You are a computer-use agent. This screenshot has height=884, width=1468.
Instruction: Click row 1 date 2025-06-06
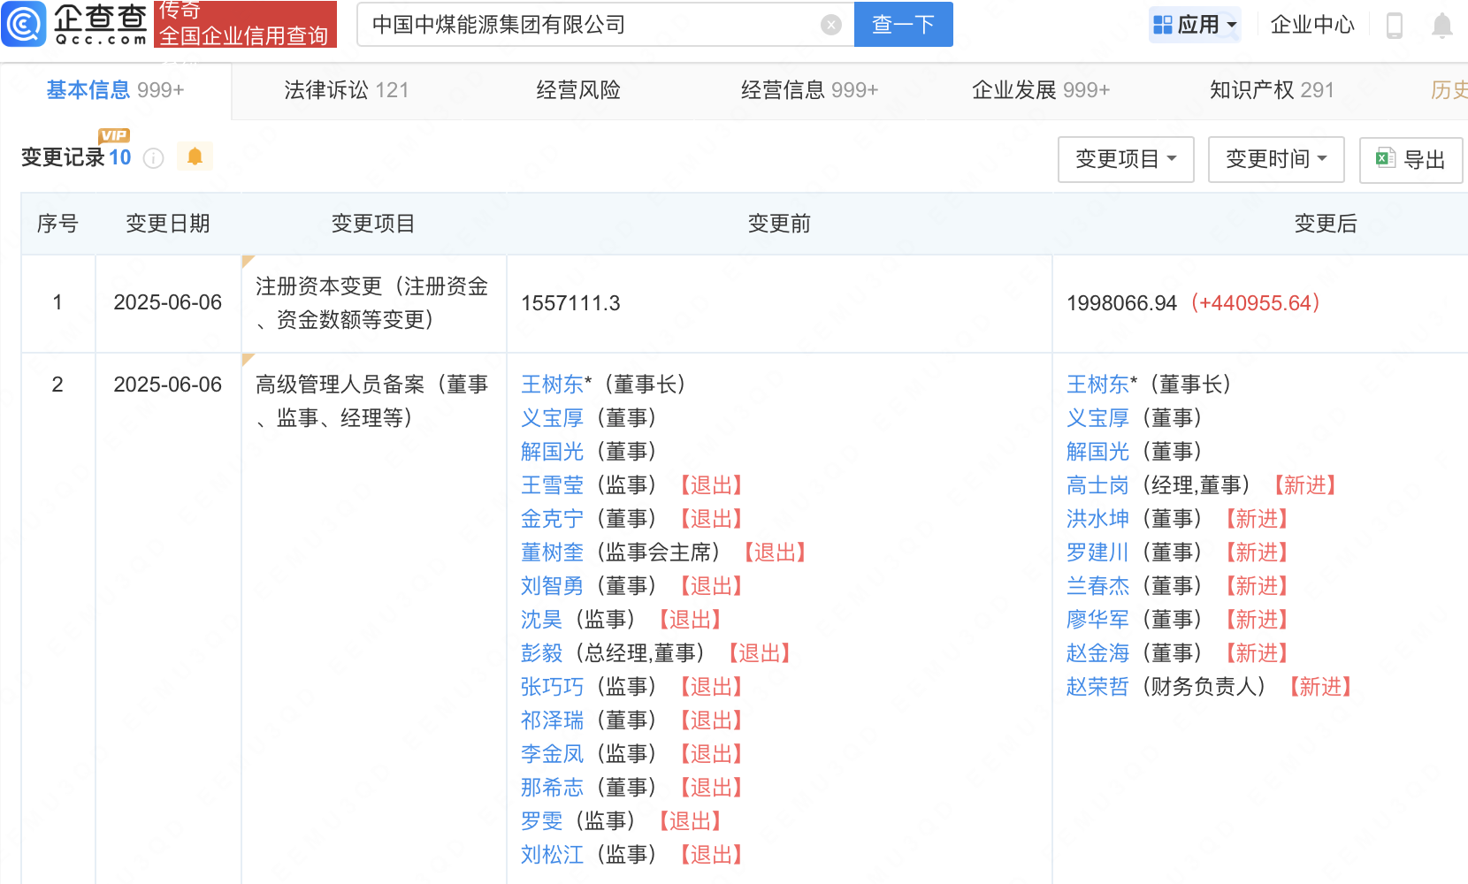tap(168, 303)
